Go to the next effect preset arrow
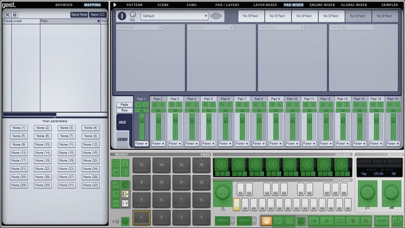This screenshot has width=405, height=228. click(x=220, y=16)
